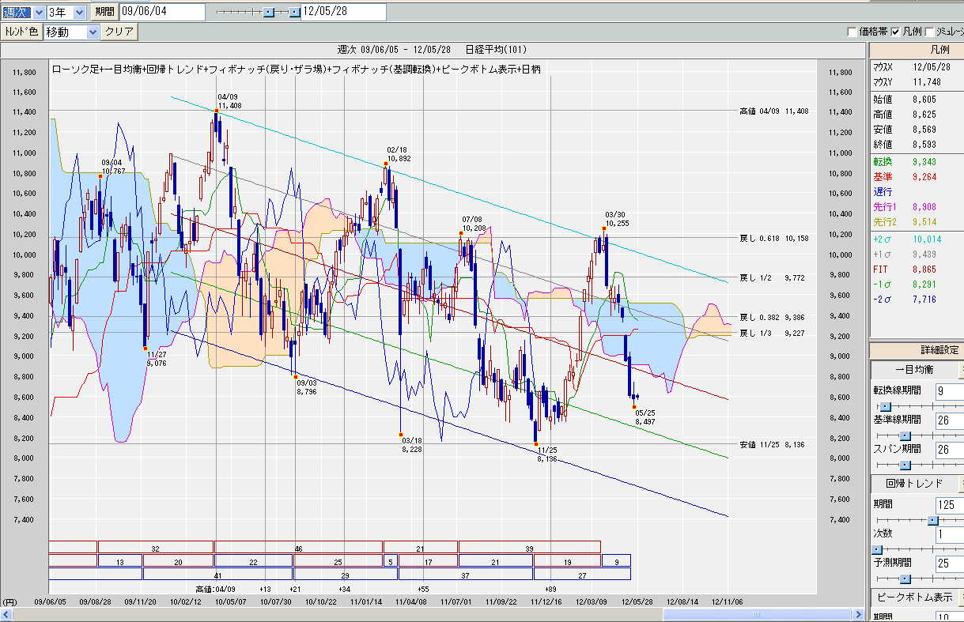Click the 04/09 11,408 peak marker
The width and height of the screenshot is (964, 622).
(x=217, y=111)
